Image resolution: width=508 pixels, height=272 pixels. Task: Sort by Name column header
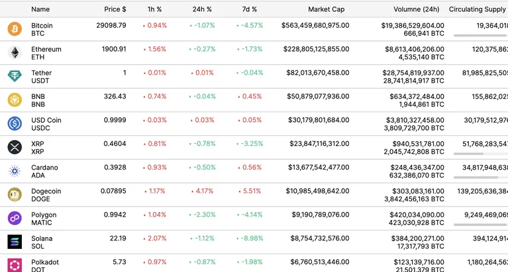pyautogui.click(x=40, y=9)
